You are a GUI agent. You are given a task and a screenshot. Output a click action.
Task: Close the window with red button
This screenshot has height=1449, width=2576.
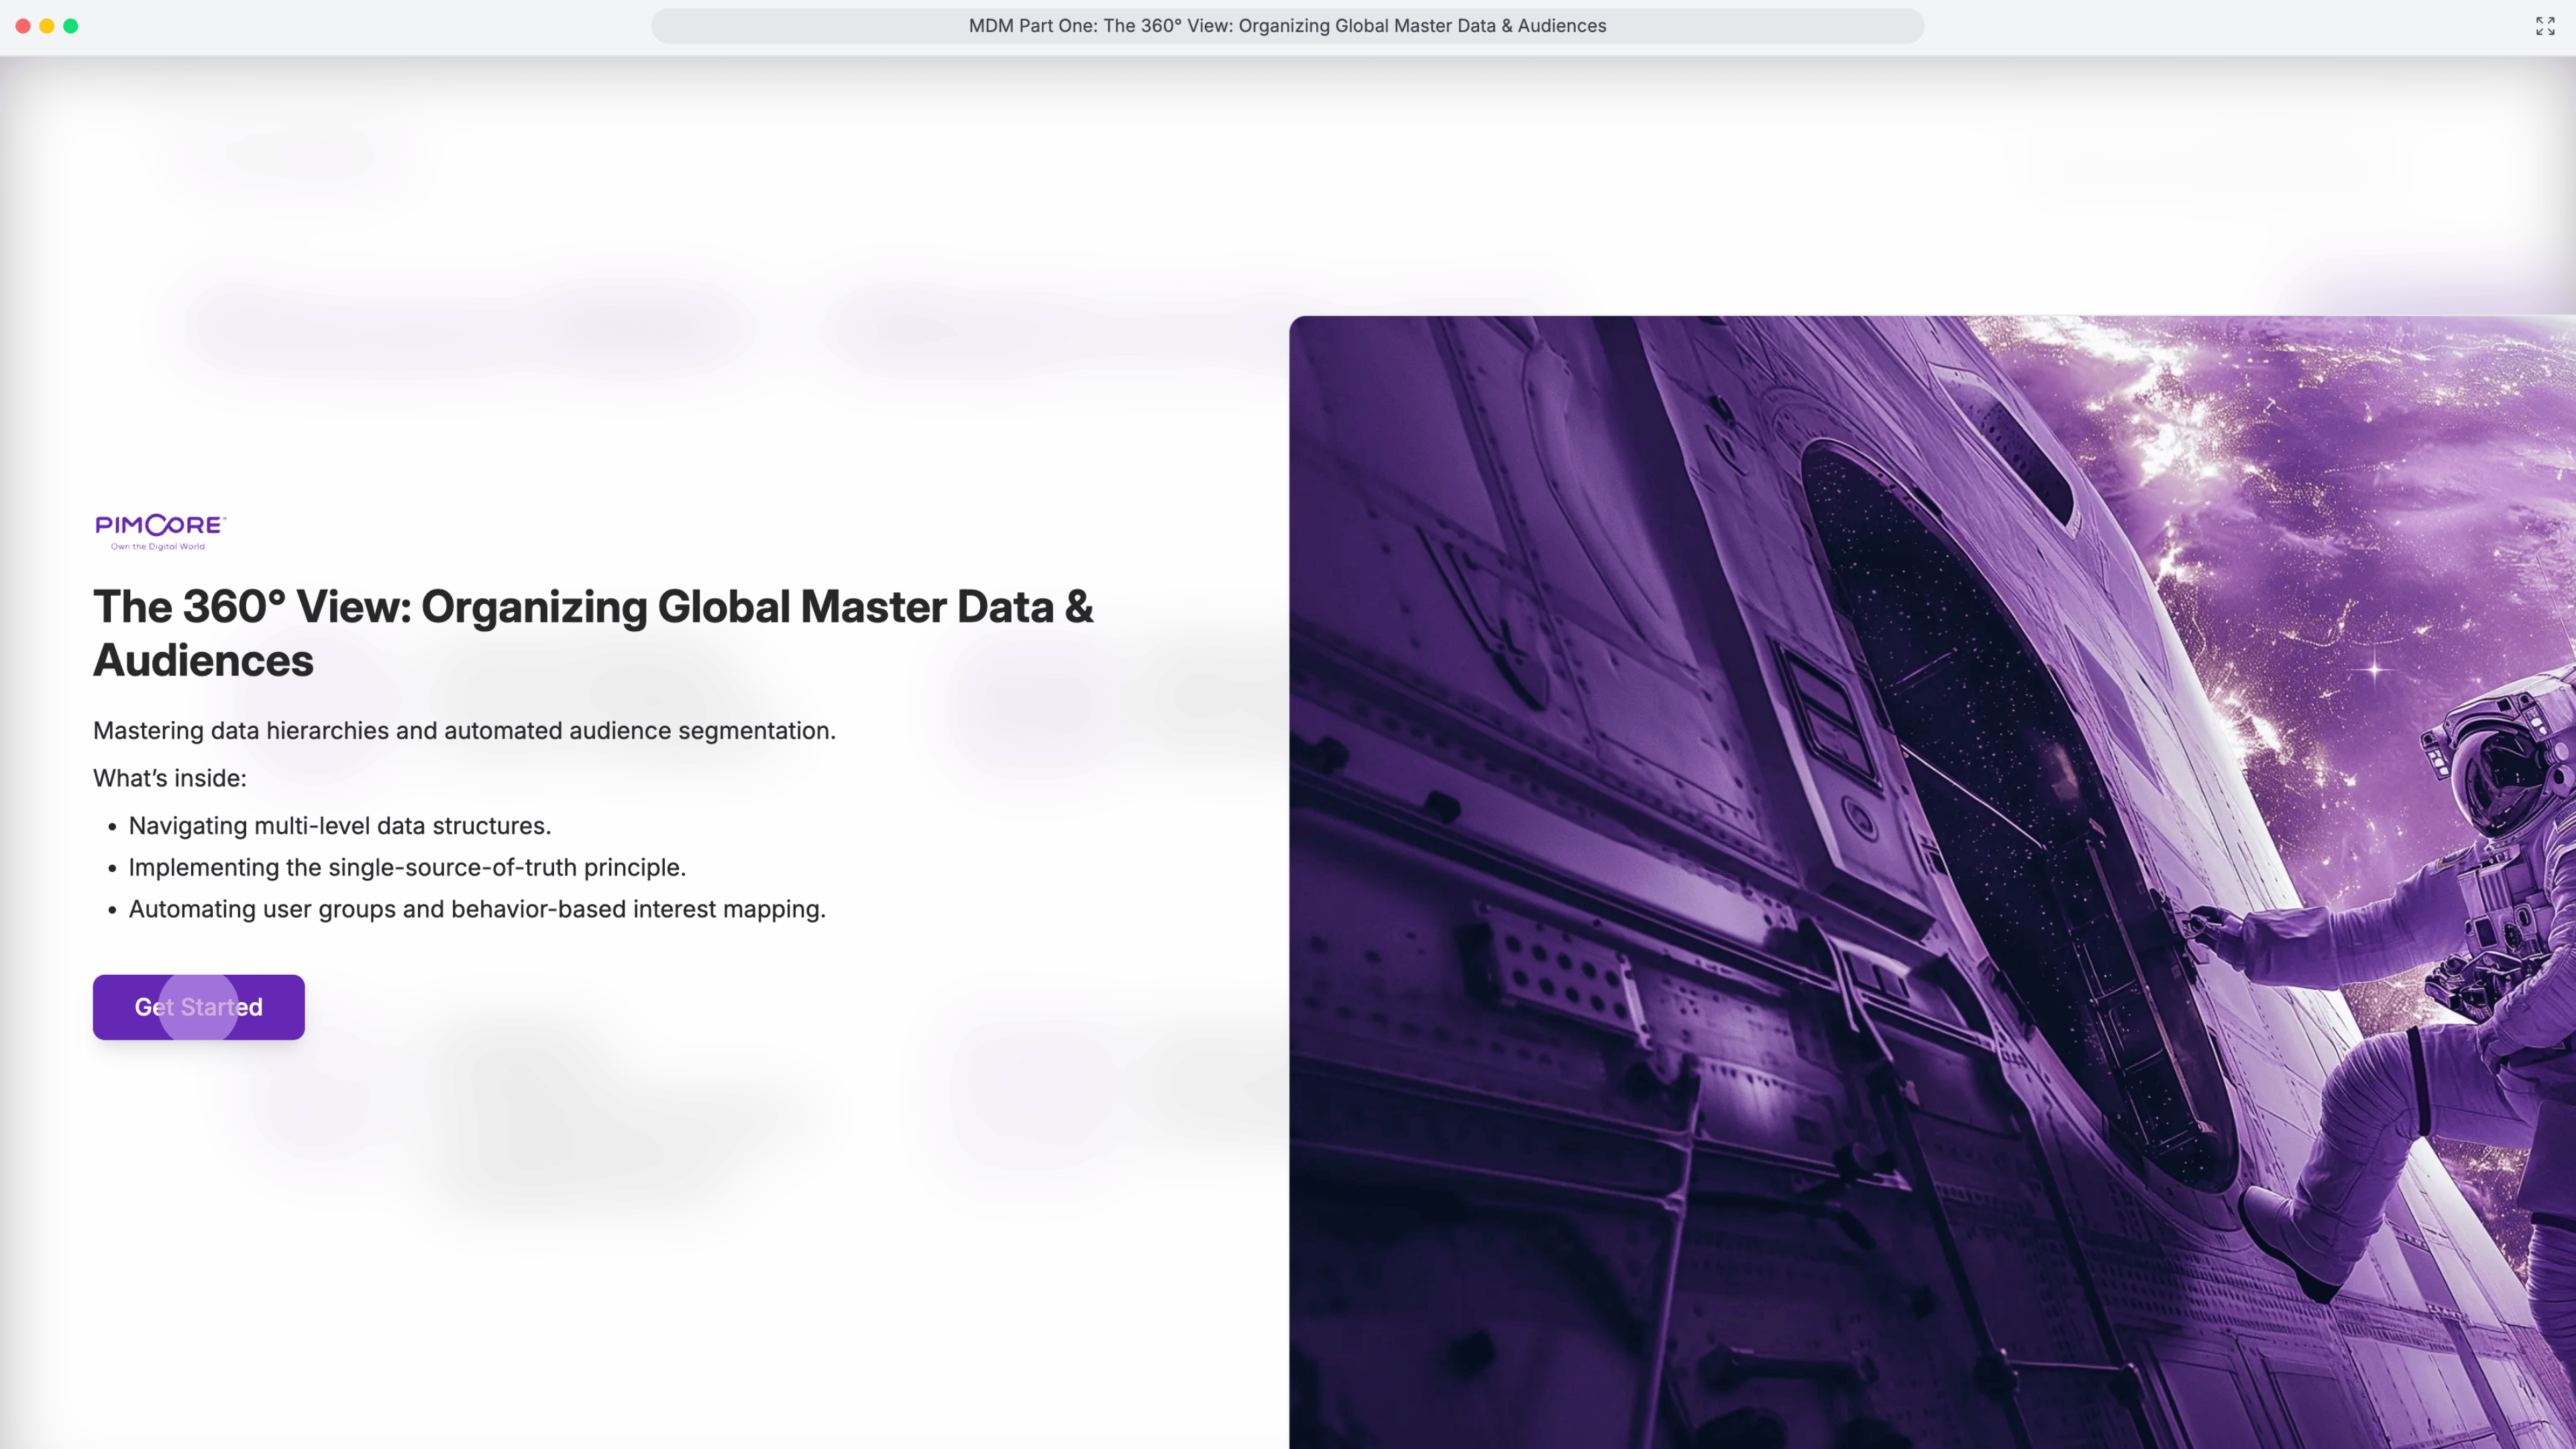pos(23,26)
